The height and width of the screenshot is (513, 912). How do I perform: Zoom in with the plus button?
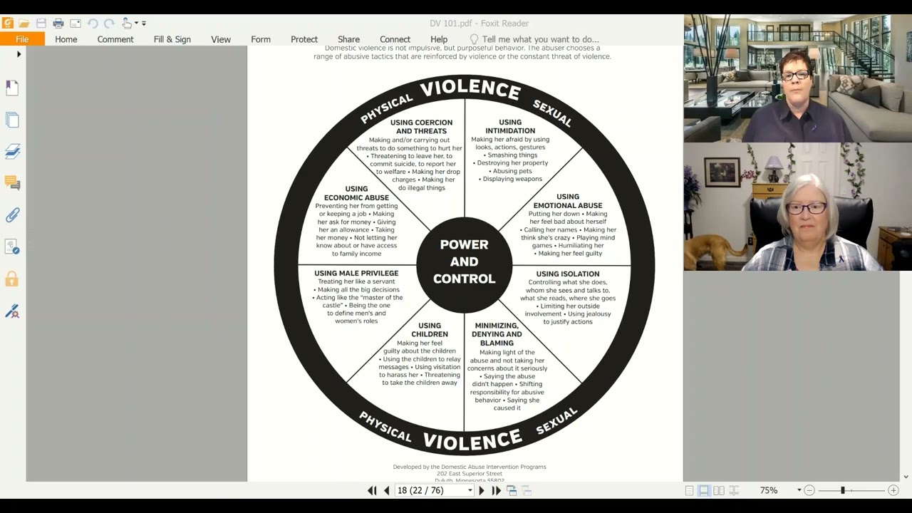click(893, 490)
